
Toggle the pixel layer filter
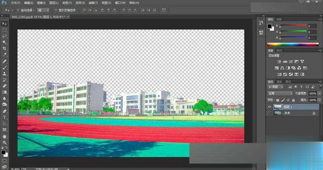[x=290, y=87]
